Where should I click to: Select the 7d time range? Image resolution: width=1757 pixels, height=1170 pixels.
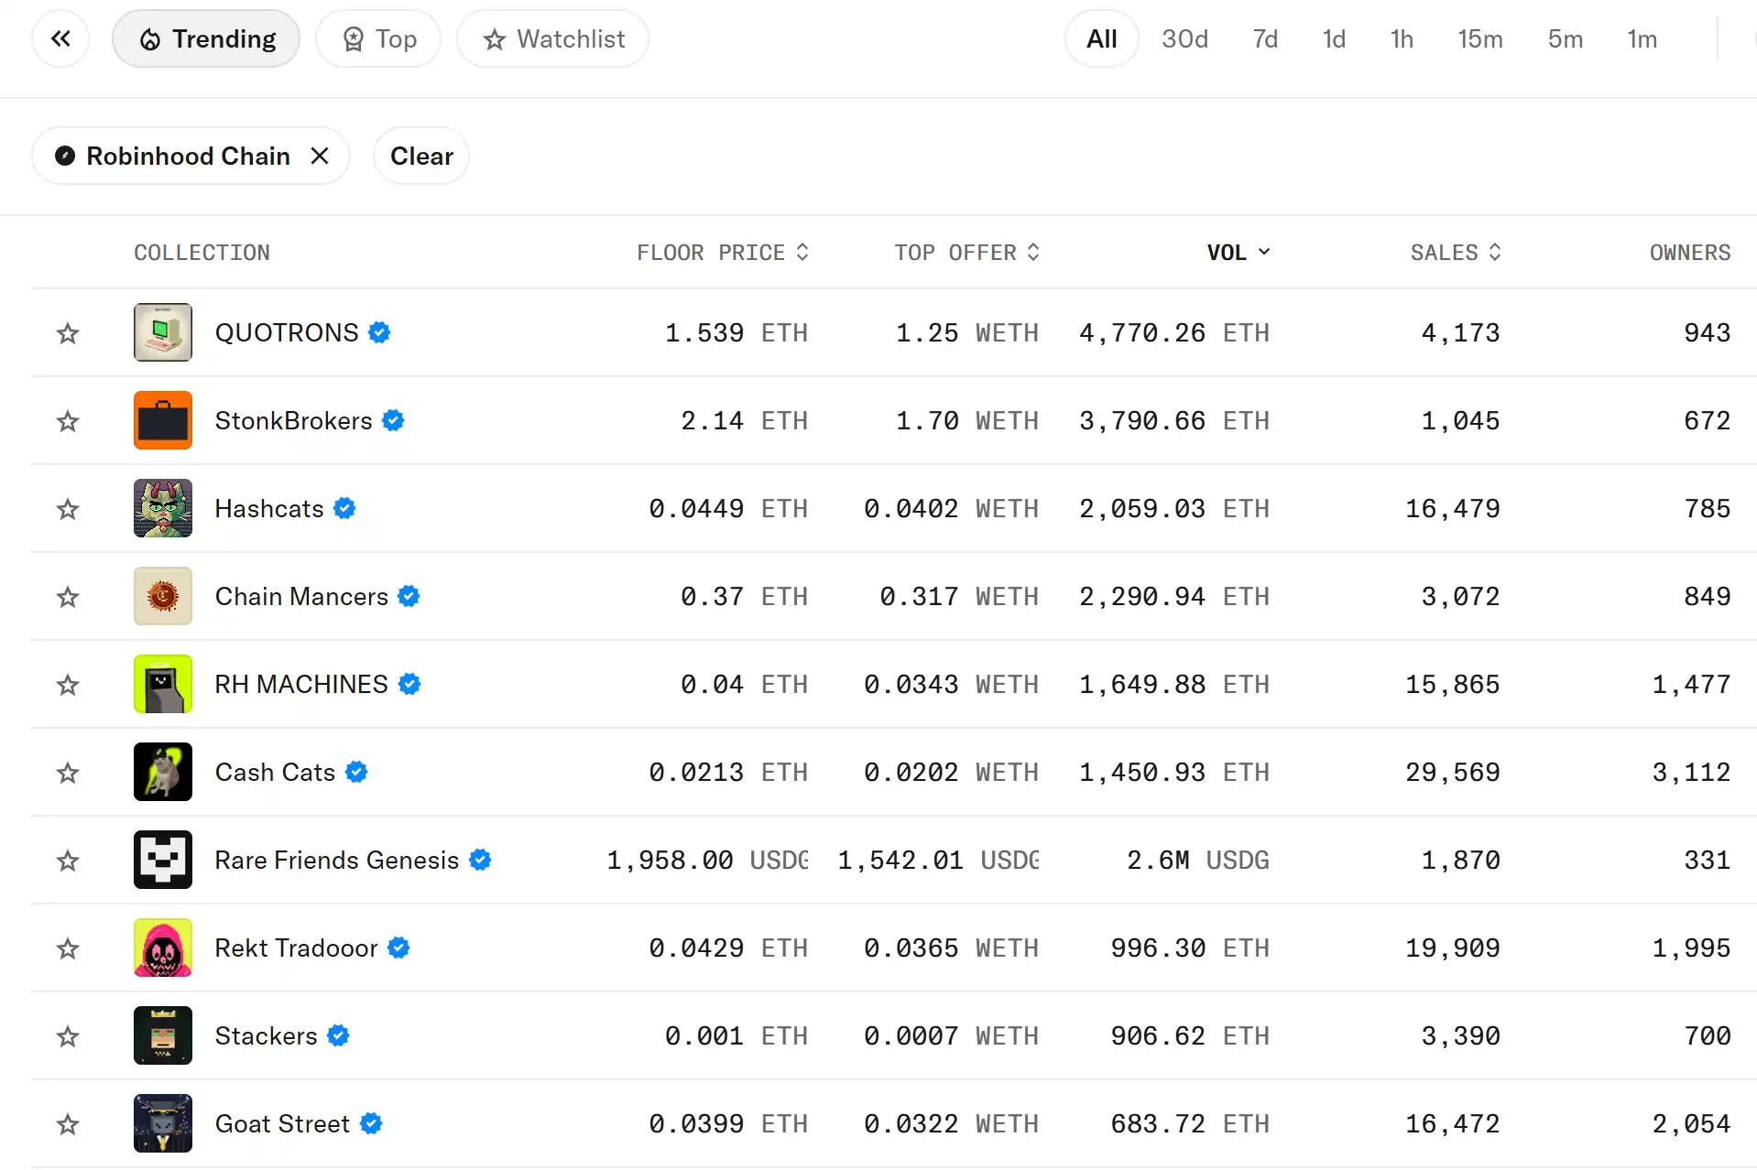(1265, 38)
